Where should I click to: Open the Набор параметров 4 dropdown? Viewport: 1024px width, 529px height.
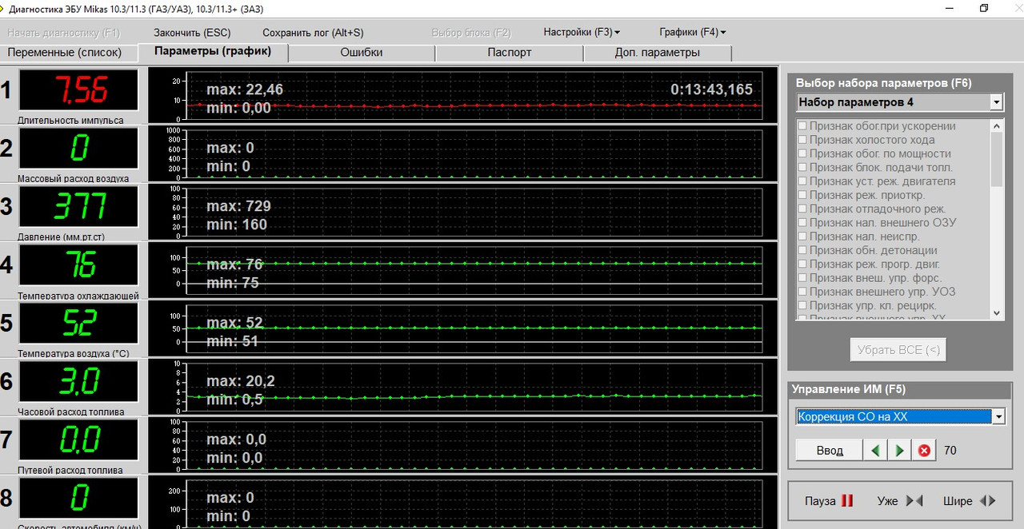coord(996,102)
